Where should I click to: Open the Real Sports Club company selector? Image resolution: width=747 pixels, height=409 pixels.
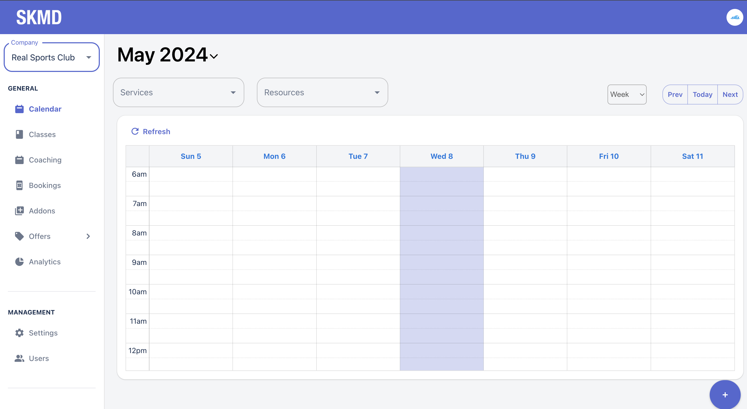click(52, 57)
